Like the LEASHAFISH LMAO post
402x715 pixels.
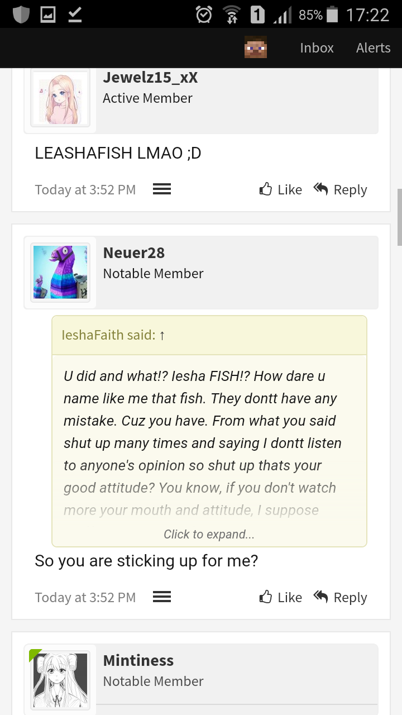(281, 189)
